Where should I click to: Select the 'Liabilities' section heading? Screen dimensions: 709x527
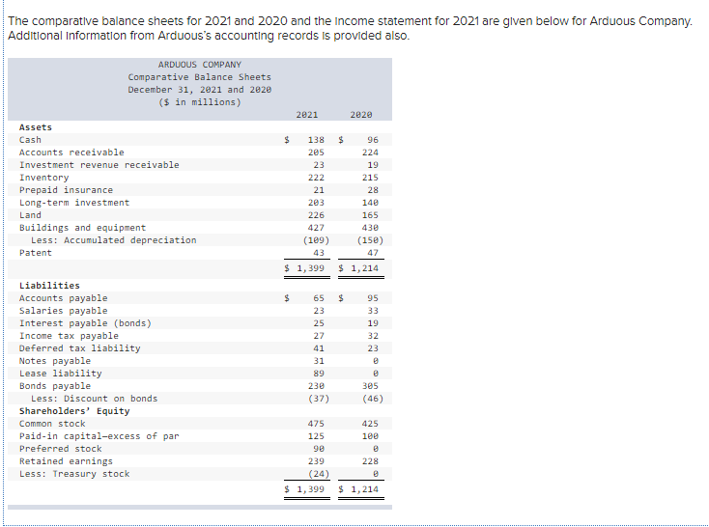[49, 286]
